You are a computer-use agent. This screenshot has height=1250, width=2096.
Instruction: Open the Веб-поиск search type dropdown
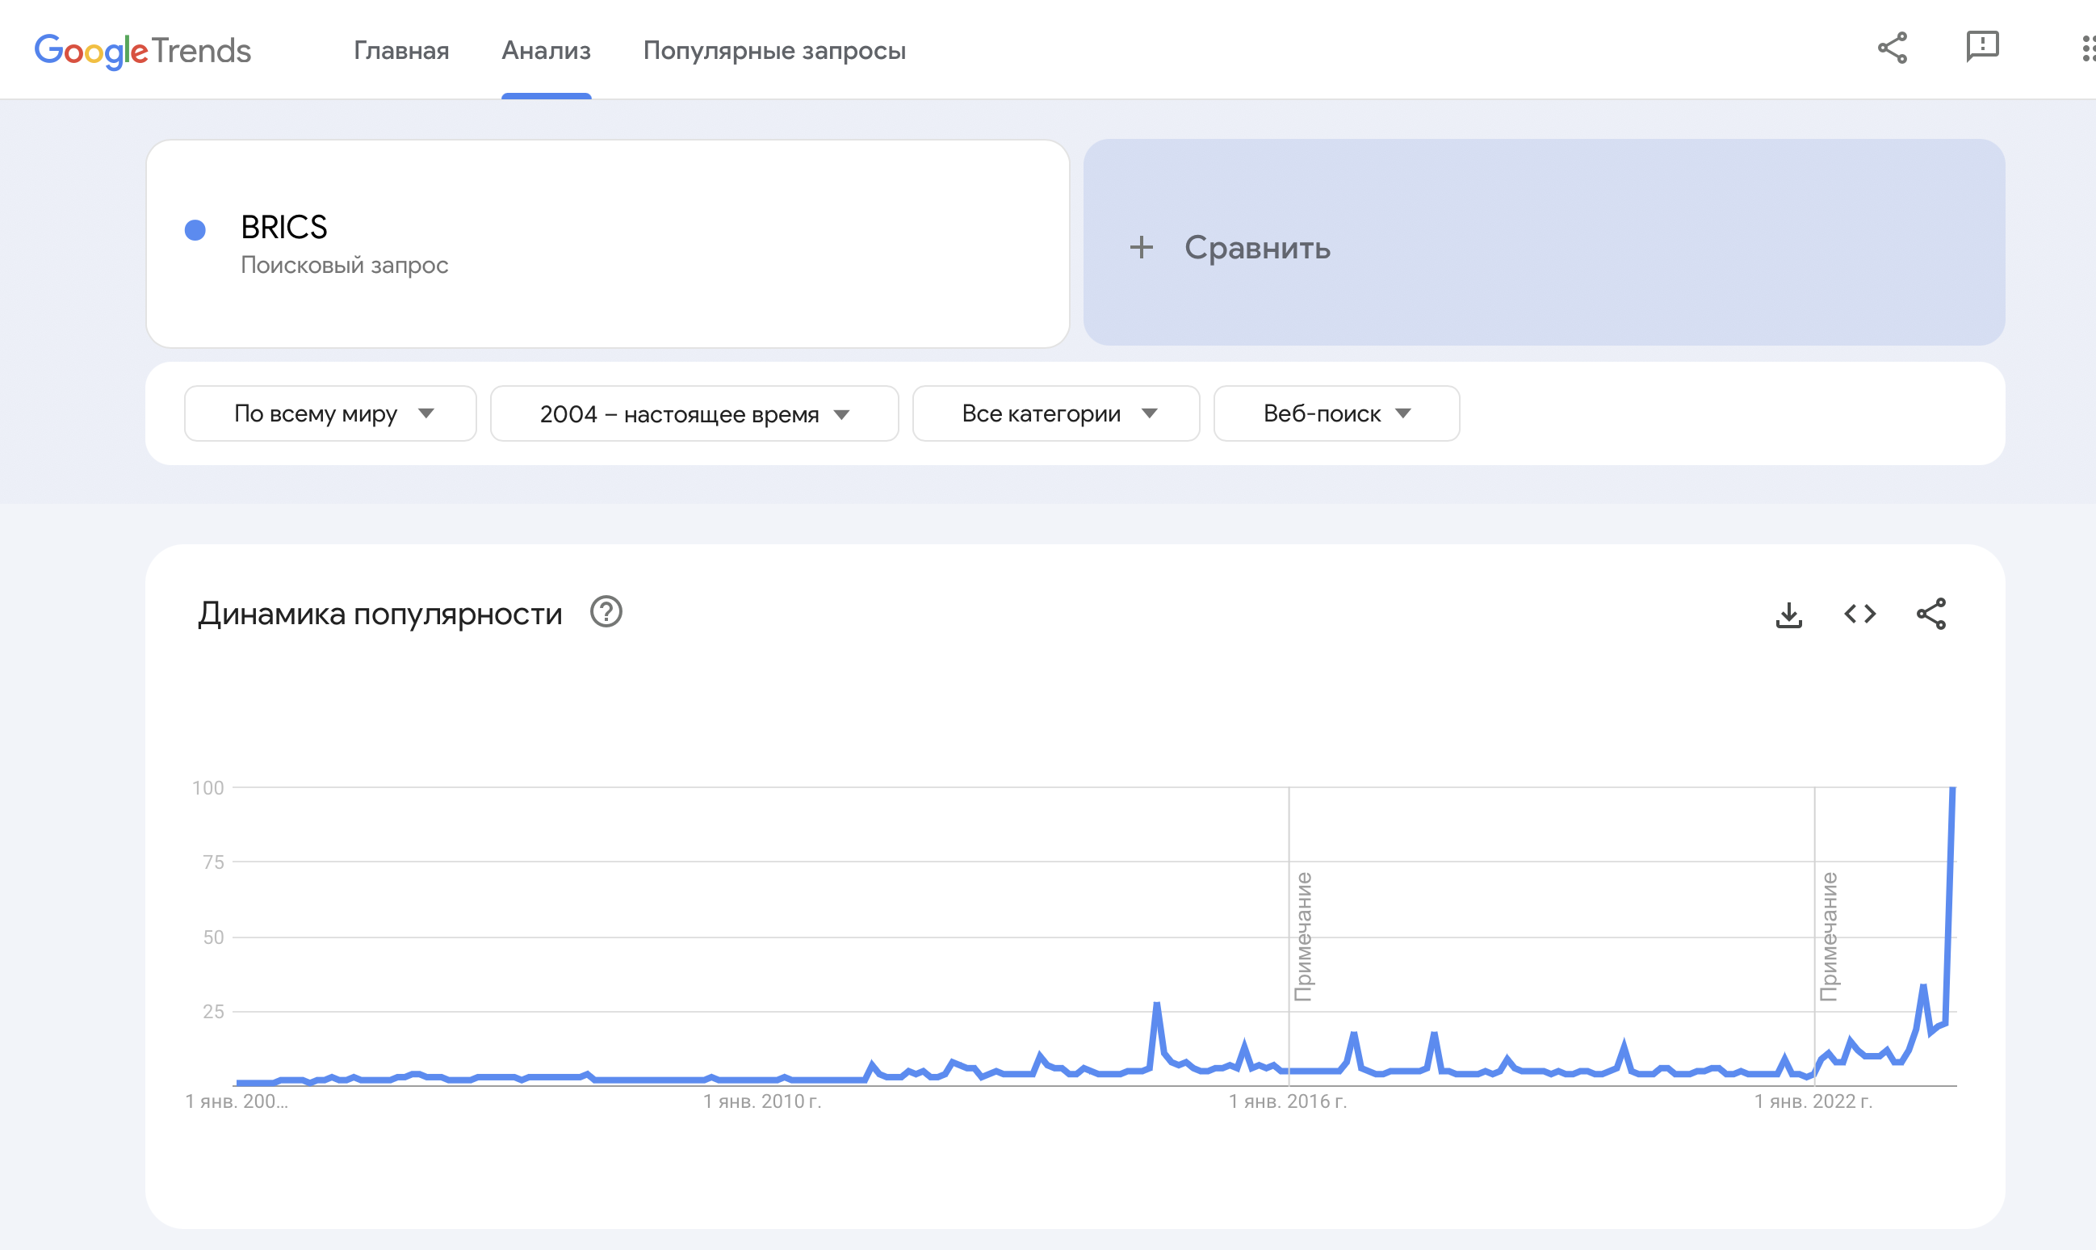[x=1336, y=413]
